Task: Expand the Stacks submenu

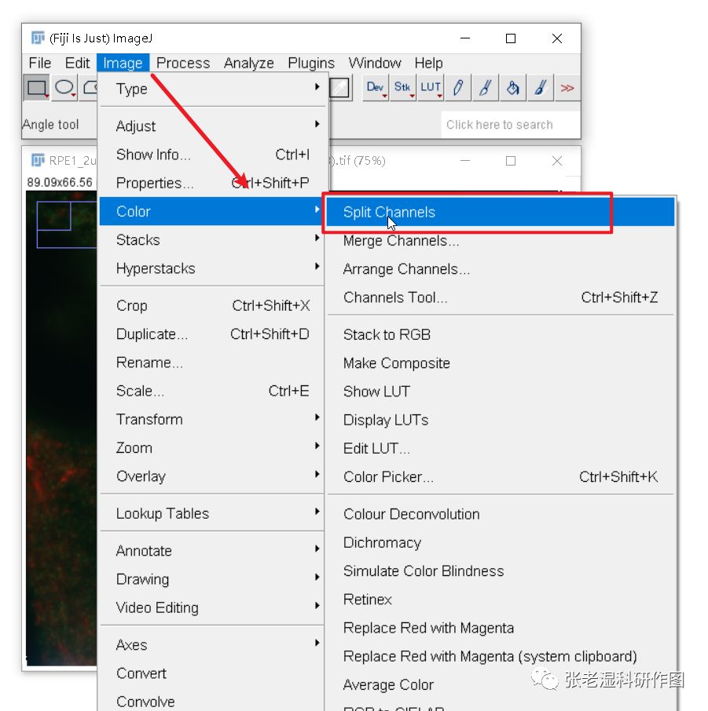Action: tap(211, 239)
